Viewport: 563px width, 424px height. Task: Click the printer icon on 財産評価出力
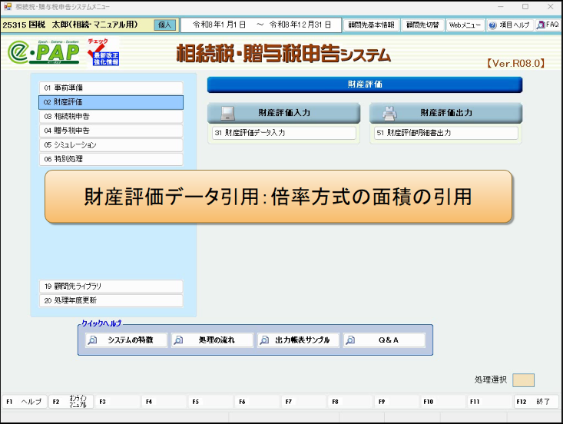[389, 113]
